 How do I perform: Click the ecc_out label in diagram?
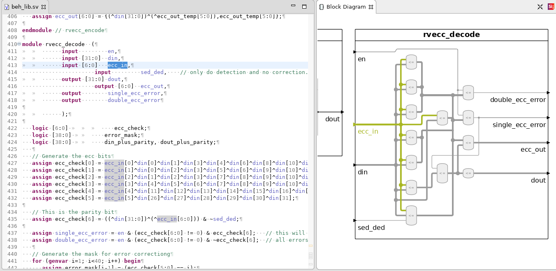coord(533,149)
